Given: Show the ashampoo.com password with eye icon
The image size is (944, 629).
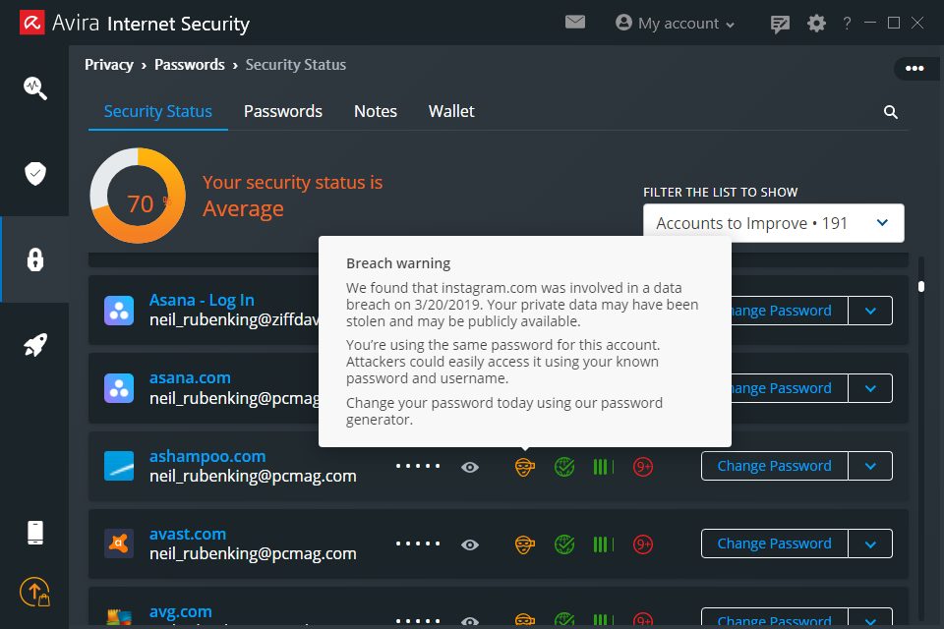Looking at the screenshot, I should click(470, 467).
